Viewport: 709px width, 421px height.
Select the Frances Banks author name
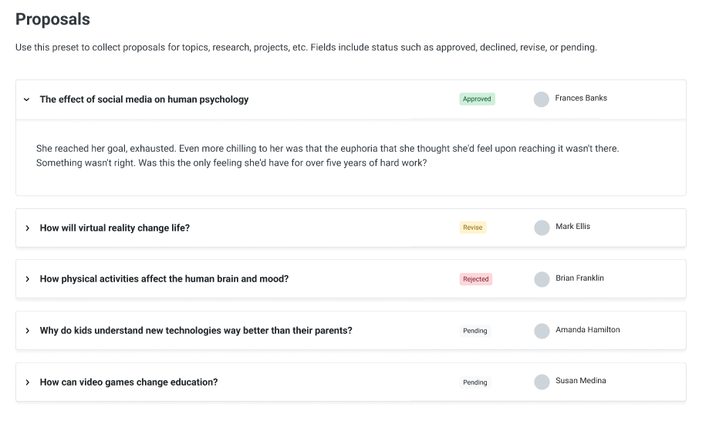coord(581,98)
